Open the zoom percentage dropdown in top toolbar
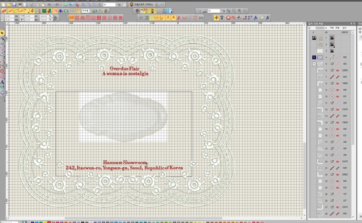Image resolution: width=362 pixels, height=223 pixels. (x=117, y=4)
